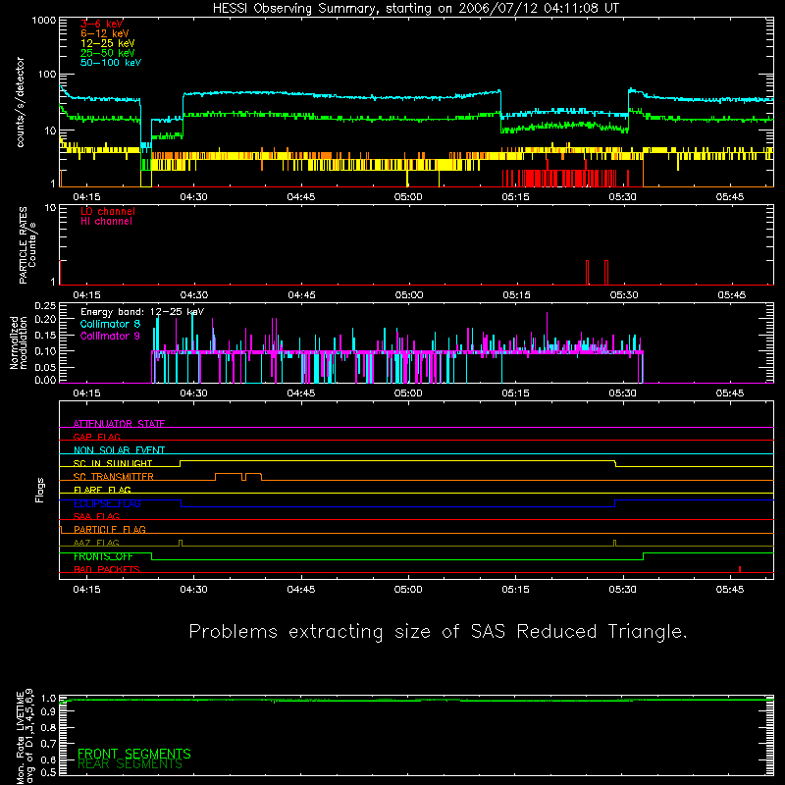Click the 'Collimator 9' legend label
The width and height of the screenshot is (785, 785).
(x=110, y=336)
